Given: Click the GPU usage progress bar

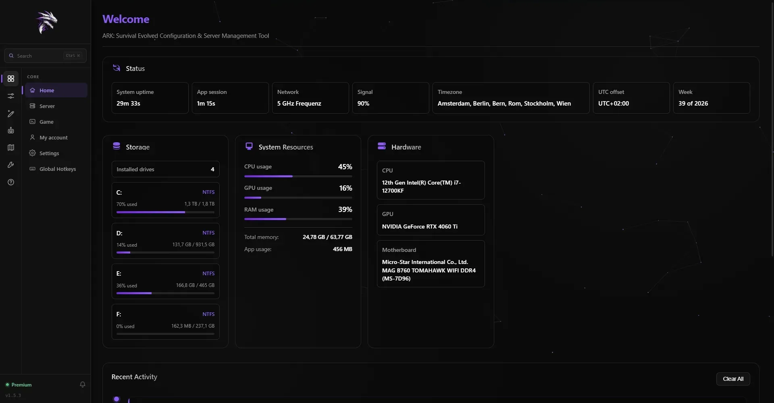Looking at the screenshot, I should (x=298, y=197).
